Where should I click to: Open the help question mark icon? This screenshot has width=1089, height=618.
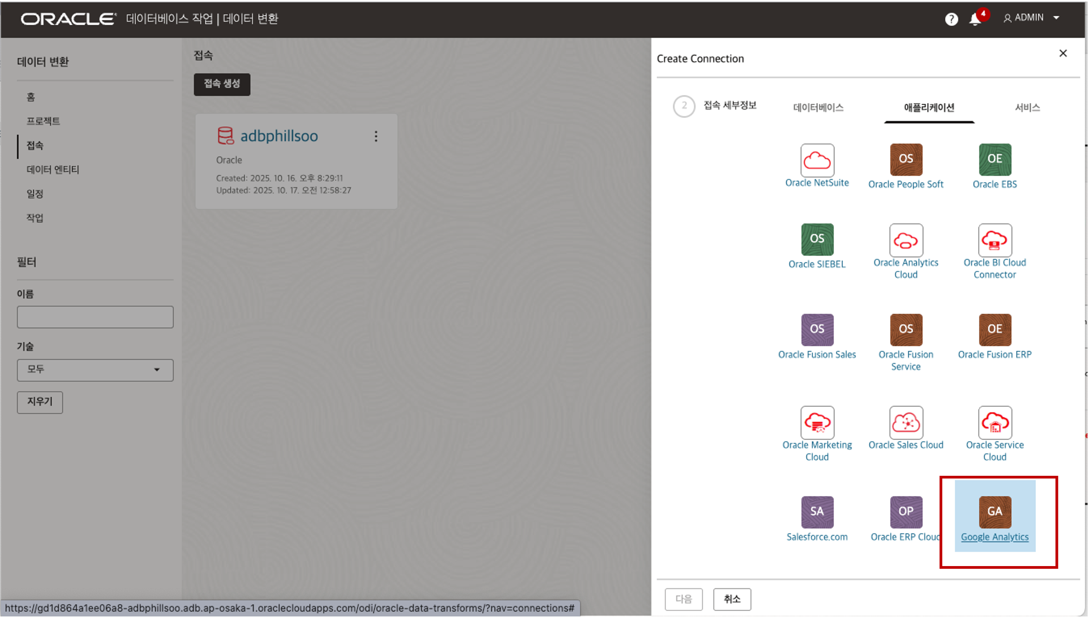click(951, 19)
